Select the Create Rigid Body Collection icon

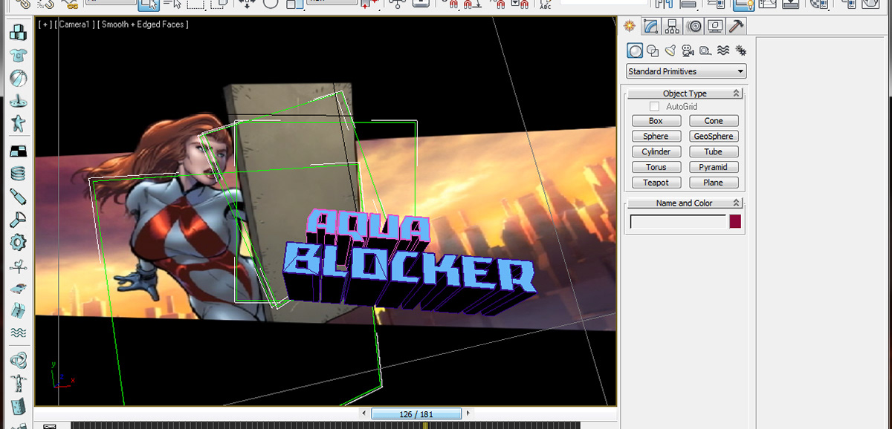(x=18, y=32)
